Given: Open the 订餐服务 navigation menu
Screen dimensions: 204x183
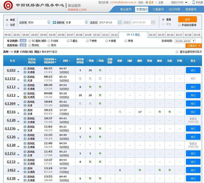Looking at the screenshot, I should (158, 10).
